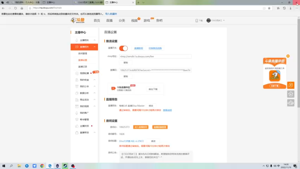
Task: Copy the rtmp address with its 复制 button
Action: pos(126,63)
